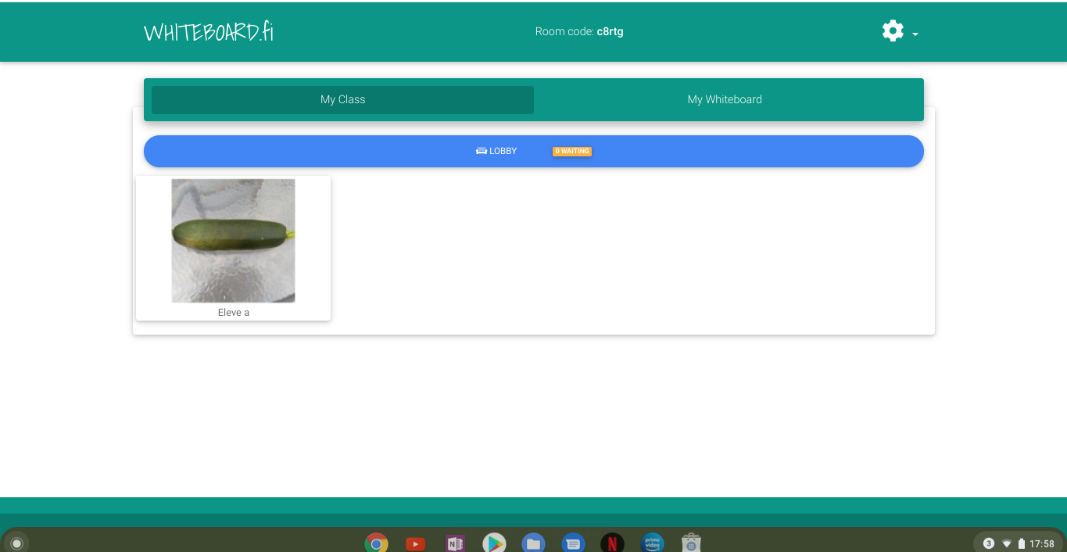Open the notification count in system tray
1067x552 pixels.
988,543
